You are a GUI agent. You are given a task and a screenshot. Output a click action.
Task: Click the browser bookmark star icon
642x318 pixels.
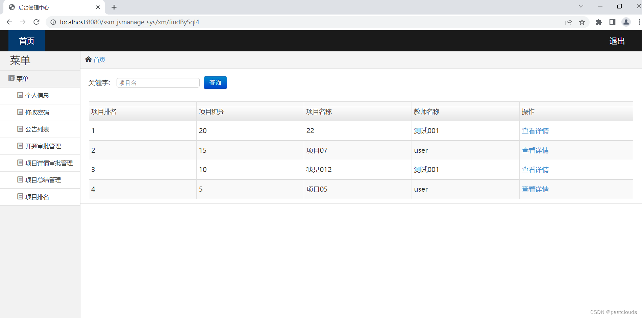582,22
